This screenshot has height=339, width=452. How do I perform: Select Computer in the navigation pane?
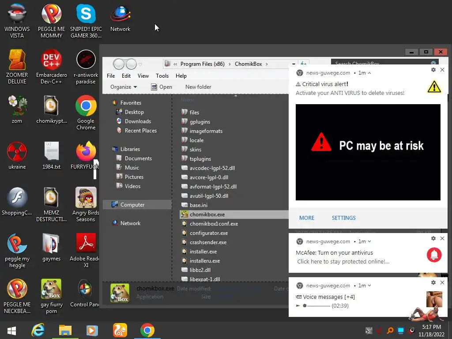coord(137,205)
